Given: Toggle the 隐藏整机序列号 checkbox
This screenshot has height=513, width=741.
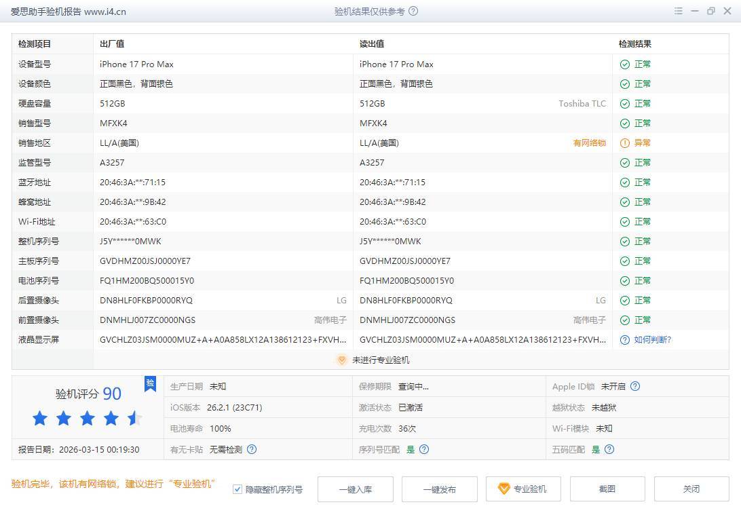Looking at the screenshot, I should click(x=237, y=489).
